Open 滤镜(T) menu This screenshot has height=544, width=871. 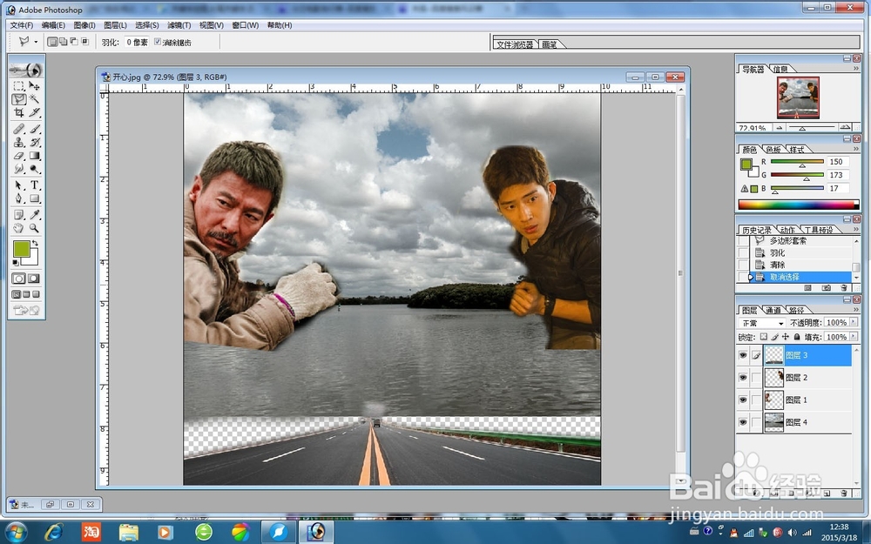[179, 25]
